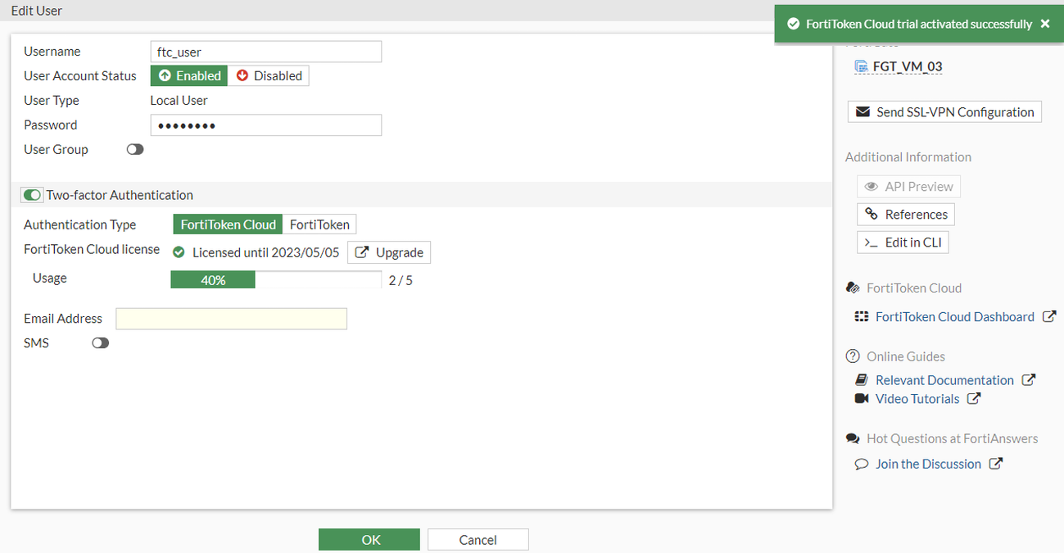Enable the User Group toggle
1064x553 pixels.
click(134, 149)
